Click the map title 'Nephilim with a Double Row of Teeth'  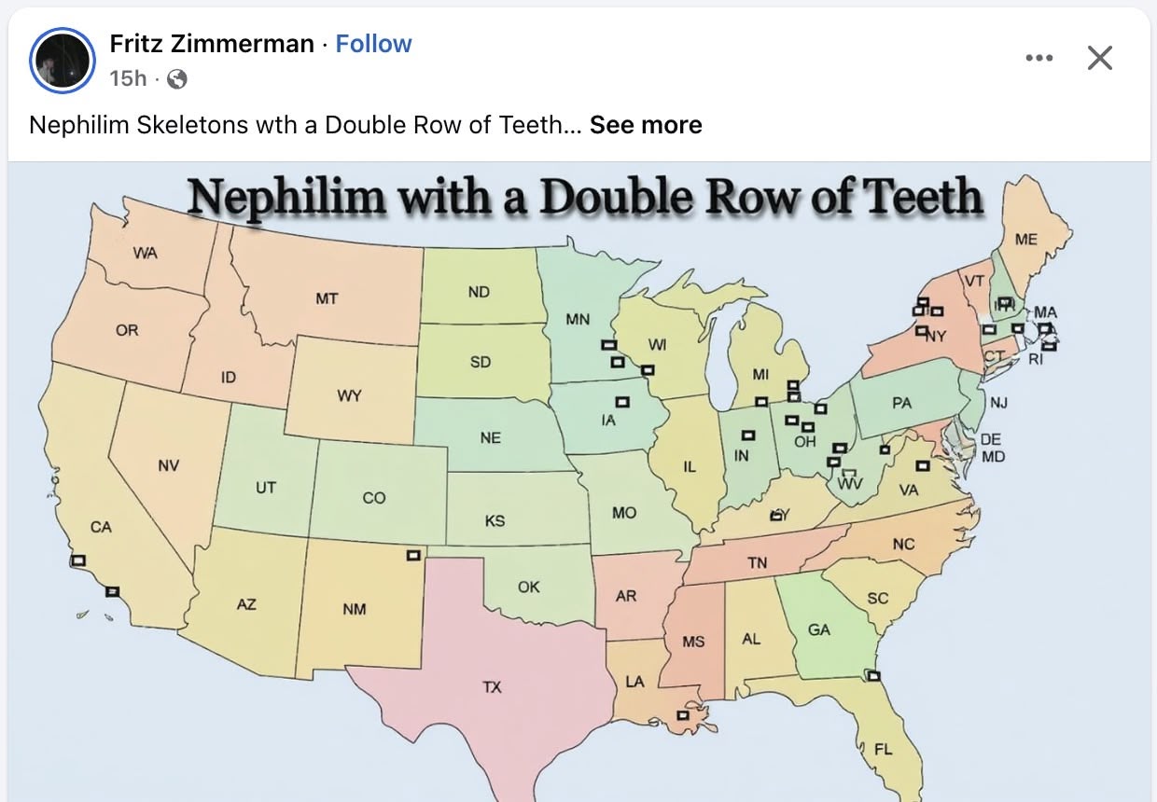pyautogui.click(x=584, y=197)
